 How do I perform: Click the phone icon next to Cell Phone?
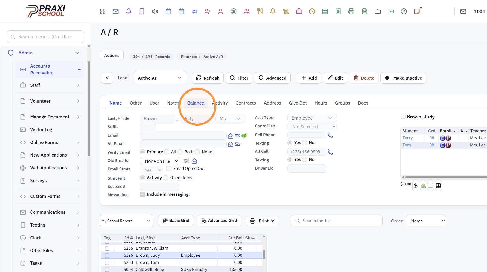(x=330, y=135)
